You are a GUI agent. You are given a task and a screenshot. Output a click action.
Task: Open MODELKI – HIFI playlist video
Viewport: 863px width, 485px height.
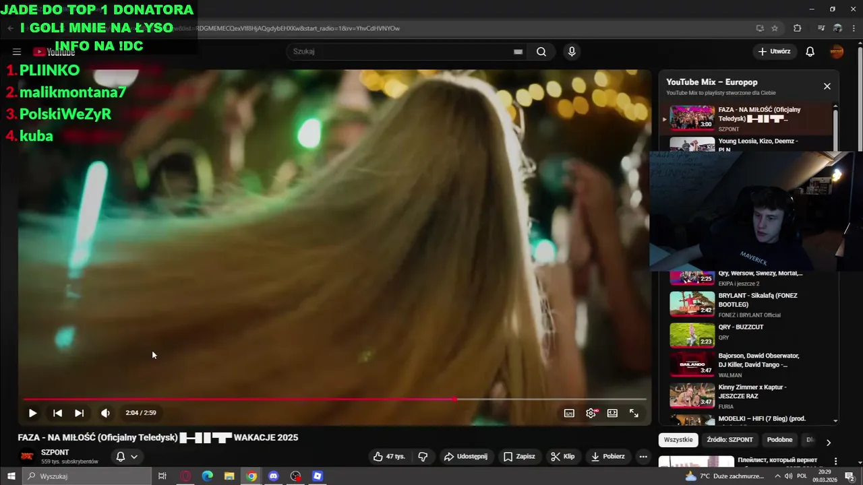coord(748,419)
